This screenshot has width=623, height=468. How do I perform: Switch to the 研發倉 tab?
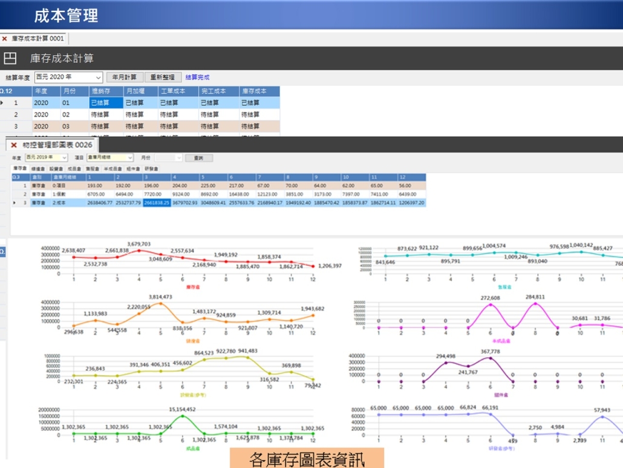(151, 168)
